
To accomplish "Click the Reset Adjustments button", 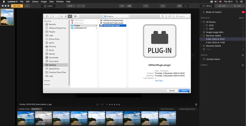I will pyautogui.click(x=188, y=109).
